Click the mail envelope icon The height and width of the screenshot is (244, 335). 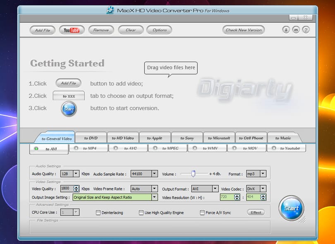click(x=296, y=30)
